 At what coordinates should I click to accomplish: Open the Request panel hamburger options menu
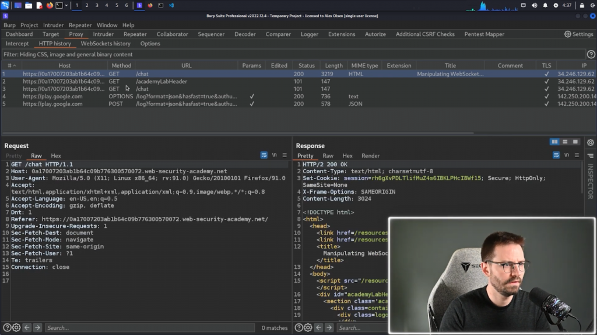[x=285, y=155]
